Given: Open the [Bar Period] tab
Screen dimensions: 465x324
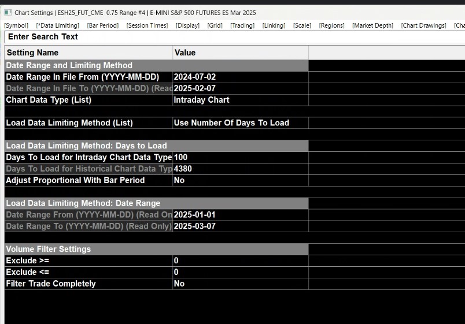Looking at the screenshot, I should 103,25.
